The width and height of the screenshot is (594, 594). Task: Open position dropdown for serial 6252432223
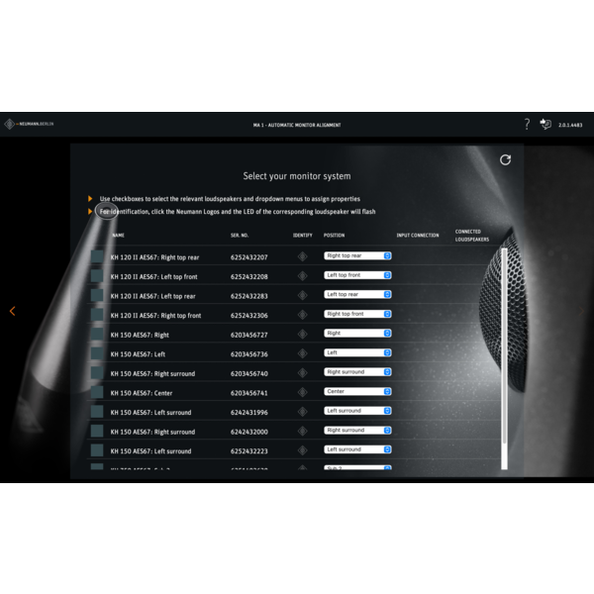click(x=357, y=449)
